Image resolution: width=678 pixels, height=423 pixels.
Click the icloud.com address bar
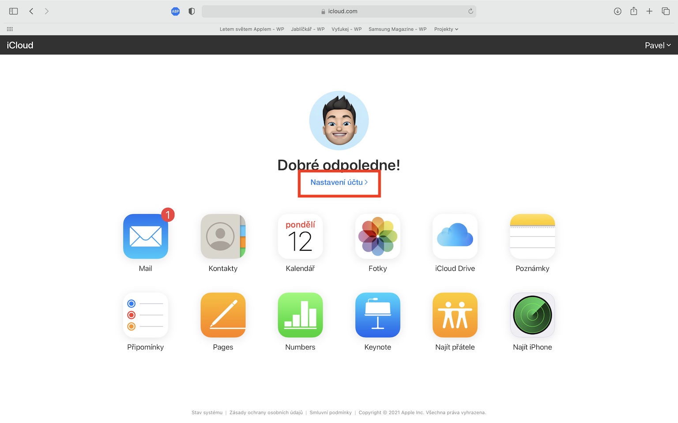tap(339, 11)
